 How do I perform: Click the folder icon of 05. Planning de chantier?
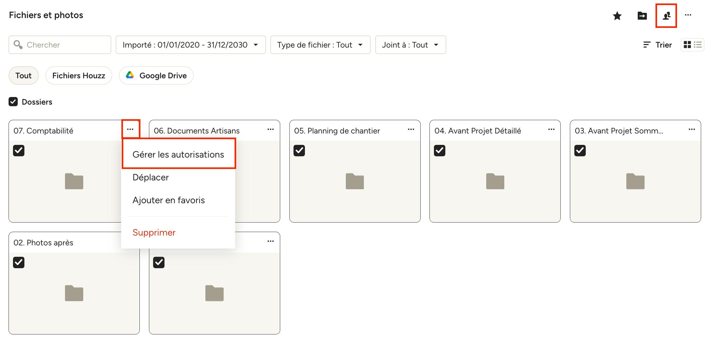tap(355, 181)
